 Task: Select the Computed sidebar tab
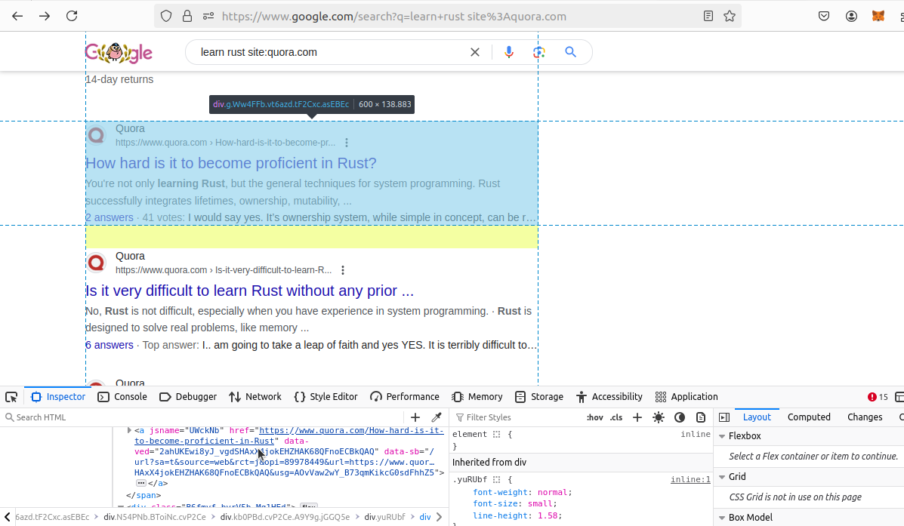809,417
